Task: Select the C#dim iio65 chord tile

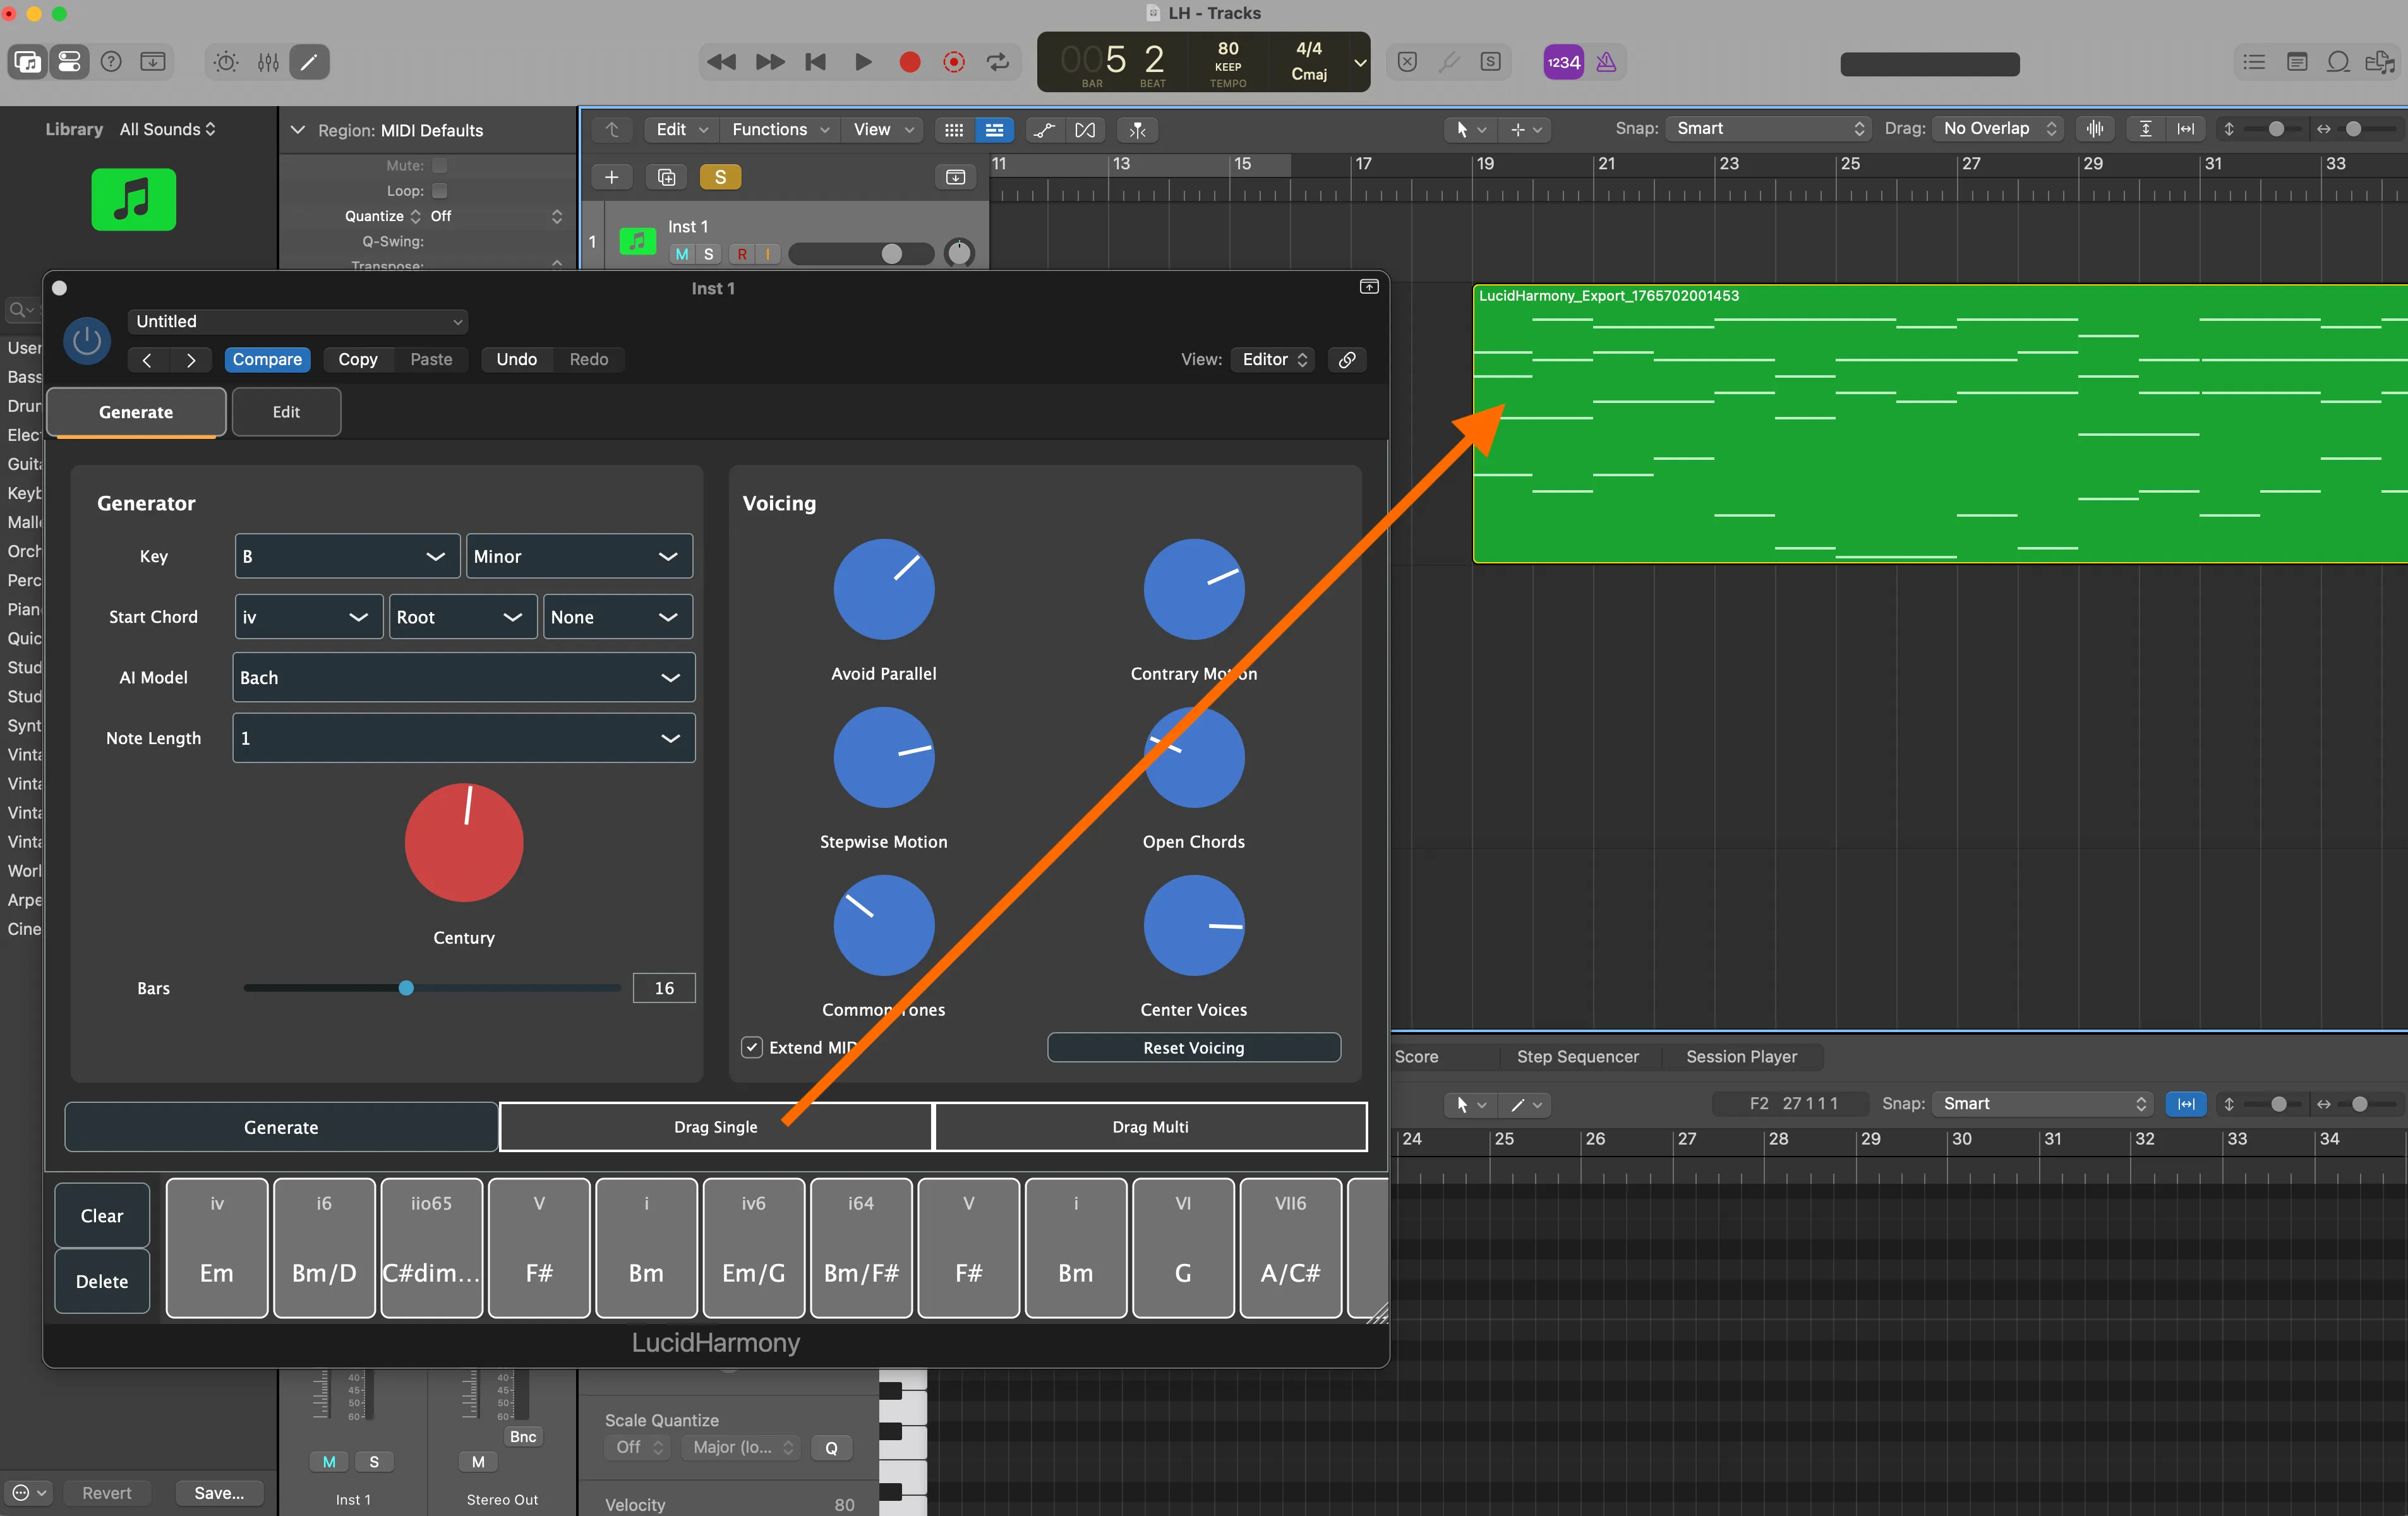Action: click(x=431, y=1247)
